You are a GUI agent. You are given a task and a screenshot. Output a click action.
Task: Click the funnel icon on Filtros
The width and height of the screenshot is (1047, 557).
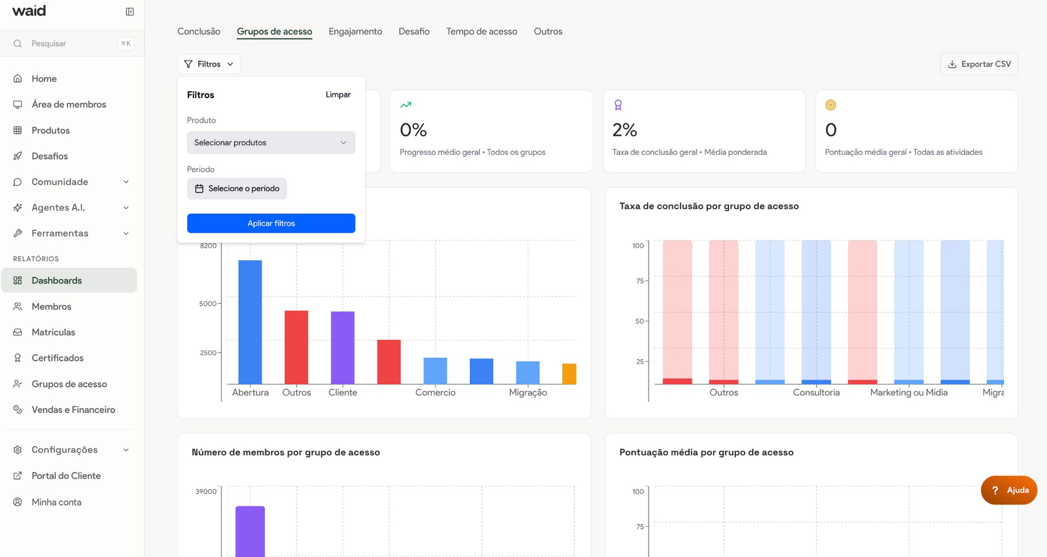188,64
